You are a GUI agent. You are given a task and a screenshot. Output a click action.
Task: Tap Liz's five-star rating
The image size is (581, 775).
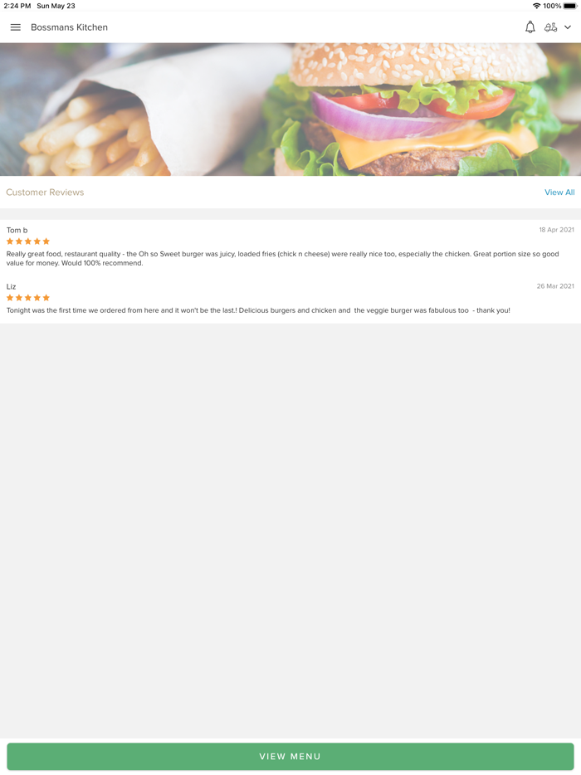[x=28, y=298]
